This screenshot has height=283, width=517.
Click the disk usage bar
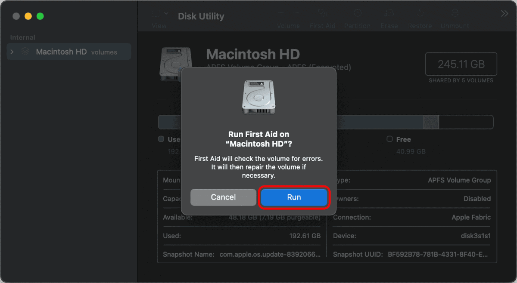pos(326,122)
